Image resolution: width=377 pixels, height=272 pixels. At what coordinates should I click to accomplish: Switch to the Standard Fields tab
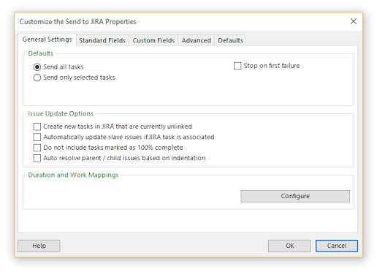point(102,40)
